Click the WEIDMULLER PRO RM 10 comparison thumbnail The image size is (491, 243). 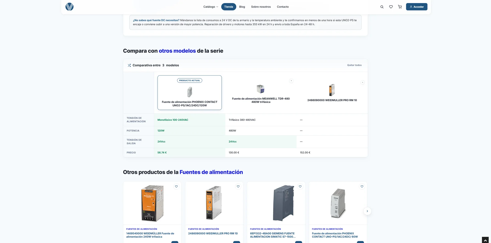point(332,90)
